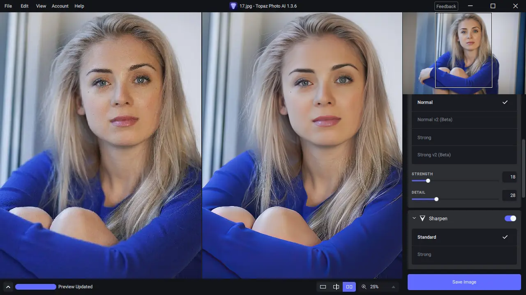
Task: Click the Preview Updated status text
Action: [76, 287]
